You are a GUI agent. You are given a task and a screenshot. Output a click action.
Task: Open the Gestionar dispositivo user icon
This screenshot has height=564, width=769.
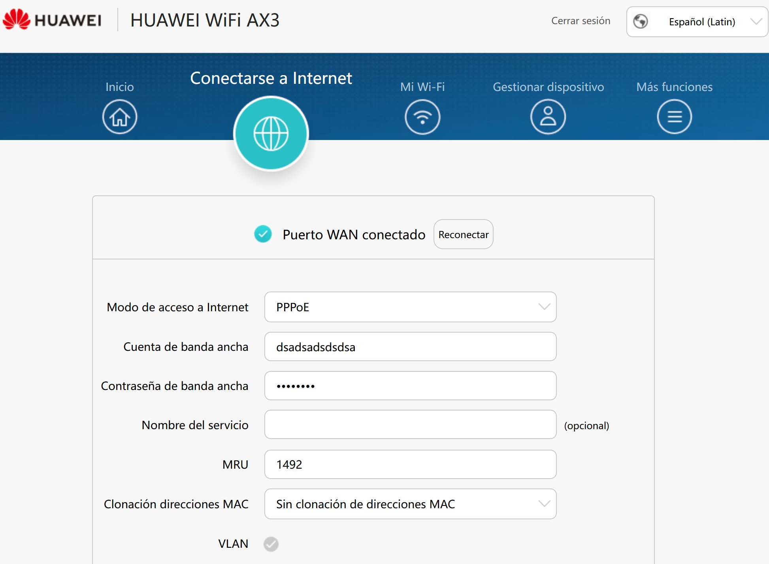tap(548, 117)
